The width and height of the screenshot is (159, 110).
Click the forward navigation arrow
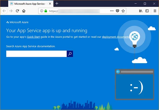click(x=11, y=11)
